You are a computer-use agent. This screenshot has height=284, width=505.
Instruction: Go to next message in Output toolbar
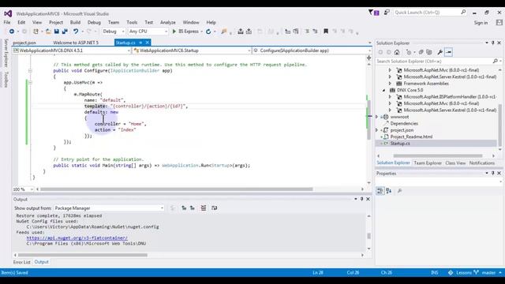(x=193, y=208)
